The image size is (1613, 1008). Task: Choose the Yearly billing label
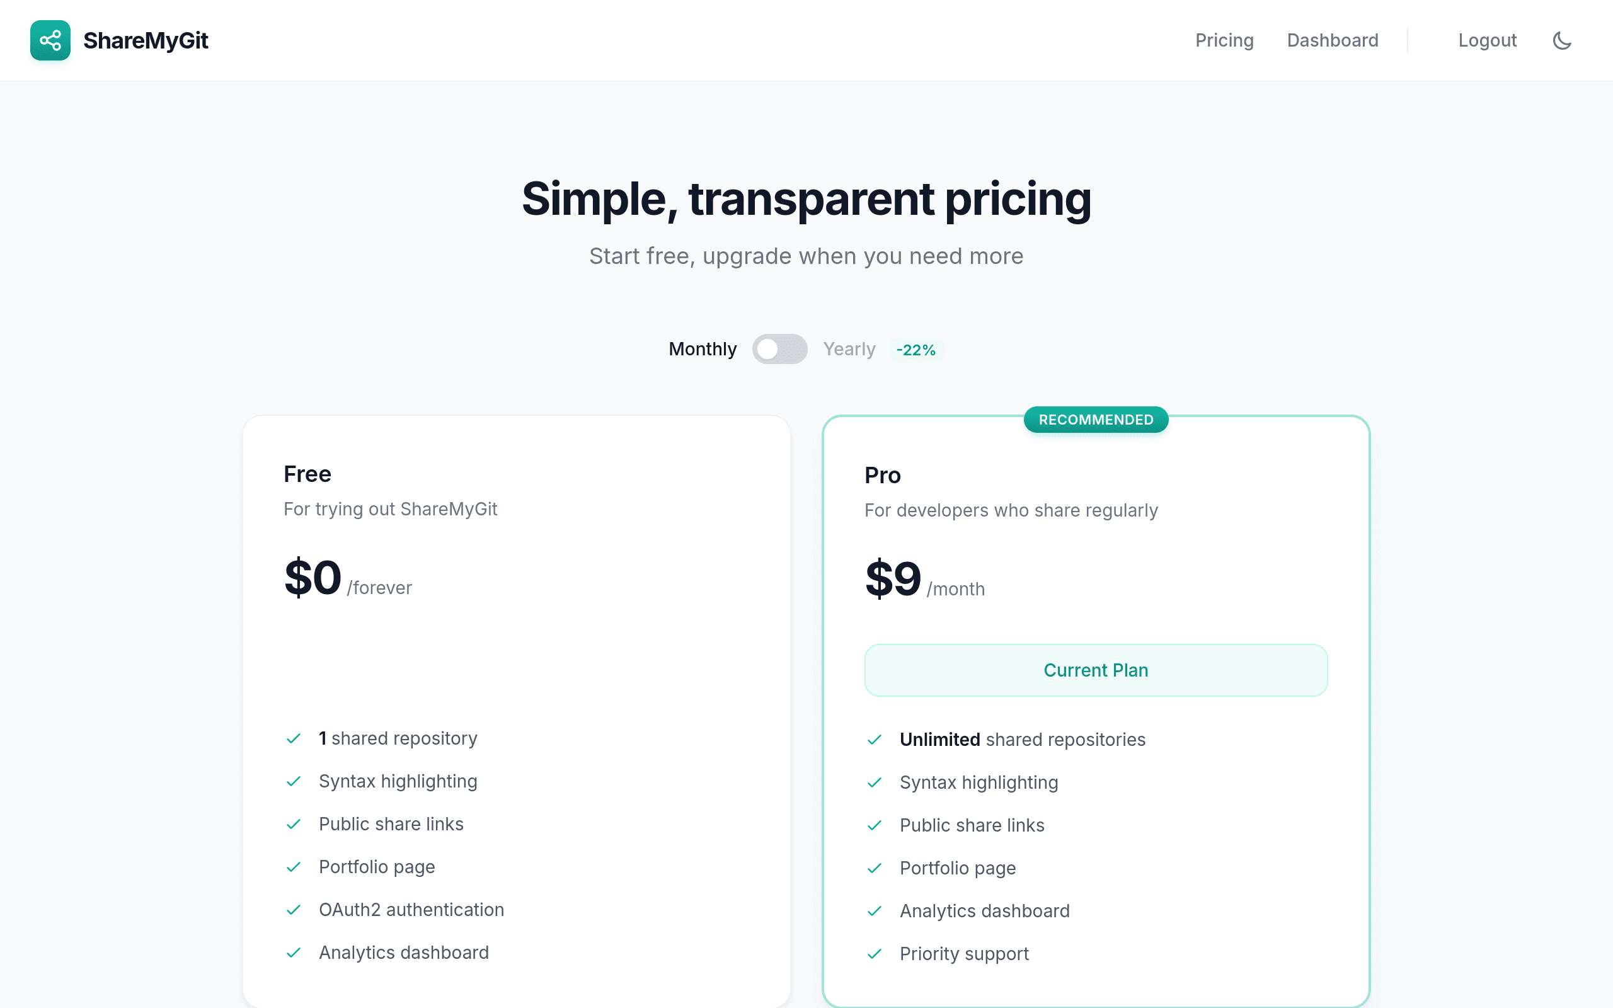point(849,349)
